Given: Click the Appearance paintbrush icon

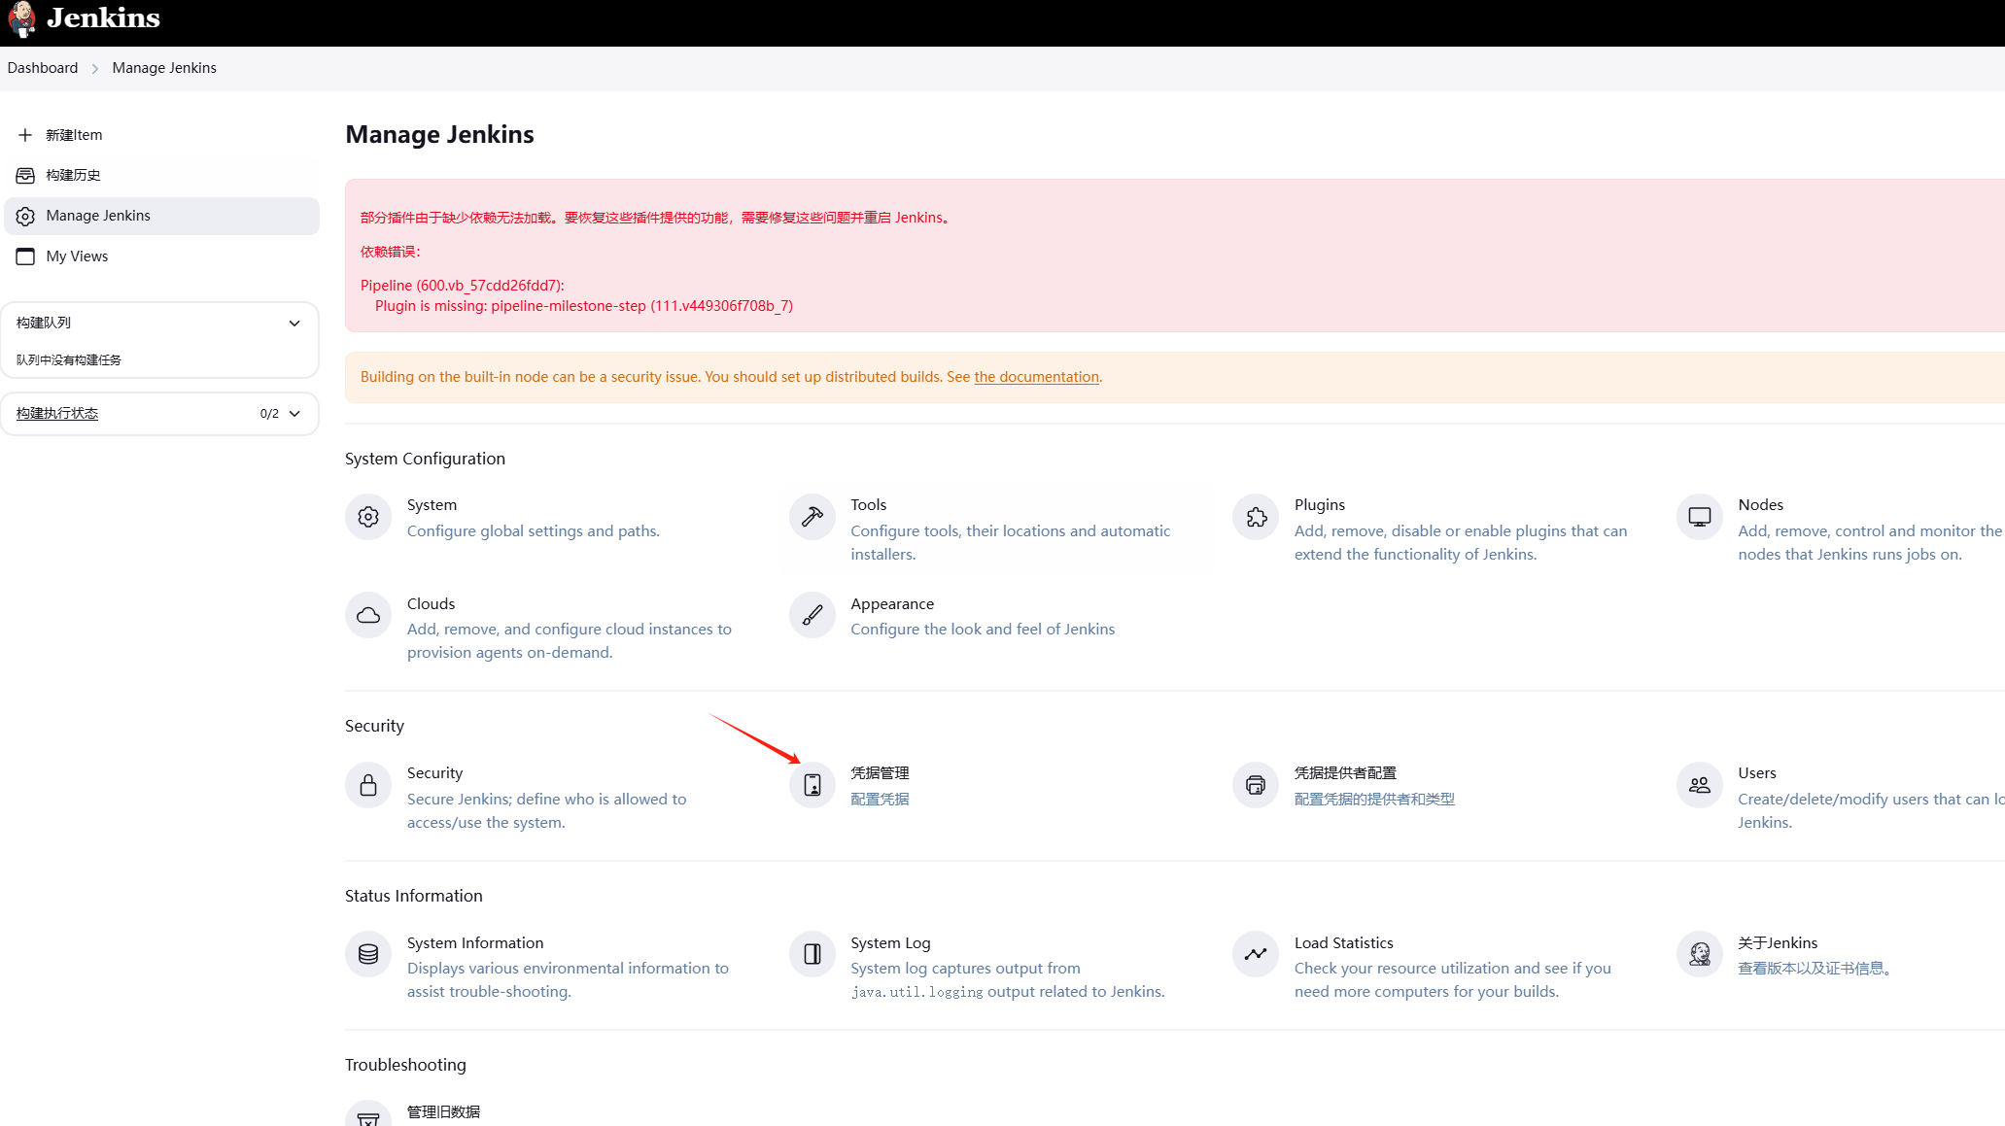Looking at the screenshot, I should click(812, 615).
